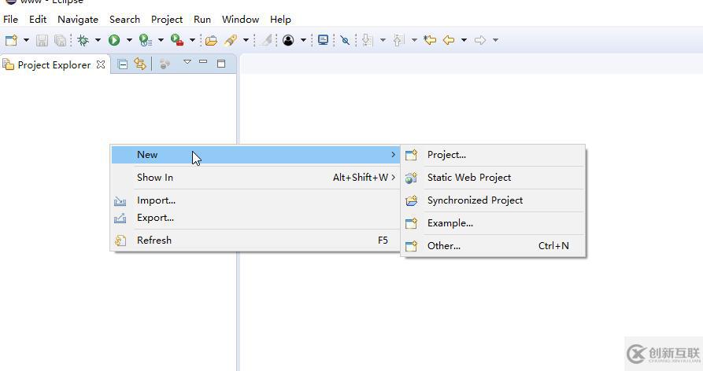Choose Export... from context menu

point(256,218)
